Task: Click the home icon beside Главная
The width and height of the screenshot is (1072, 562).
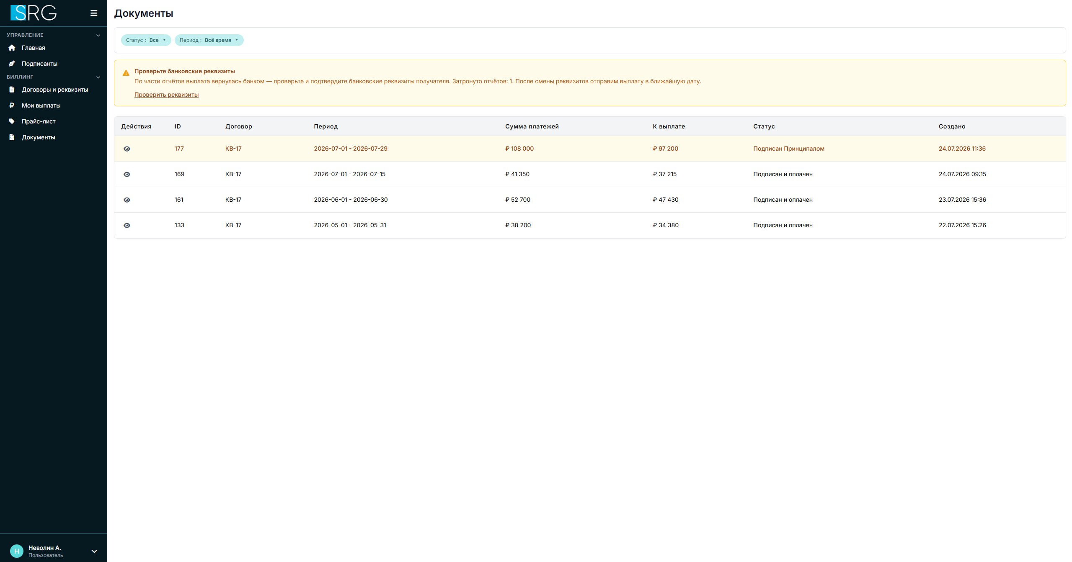Action: pyautogui.click(x=12, y=48)
